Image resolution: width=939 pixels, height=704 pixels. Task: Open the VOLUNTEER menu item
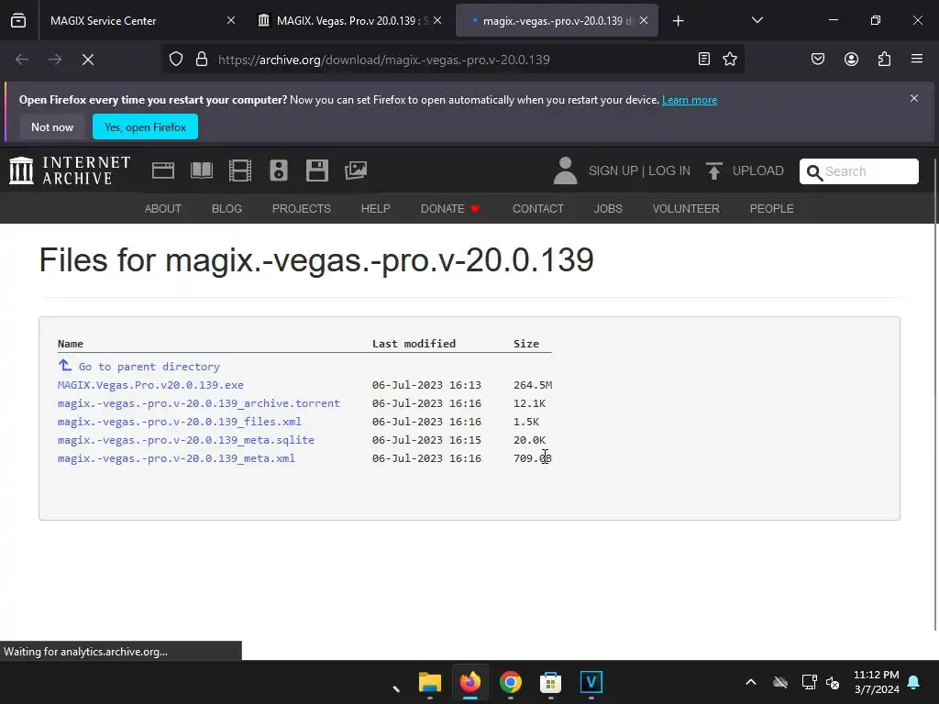(686, 209)
